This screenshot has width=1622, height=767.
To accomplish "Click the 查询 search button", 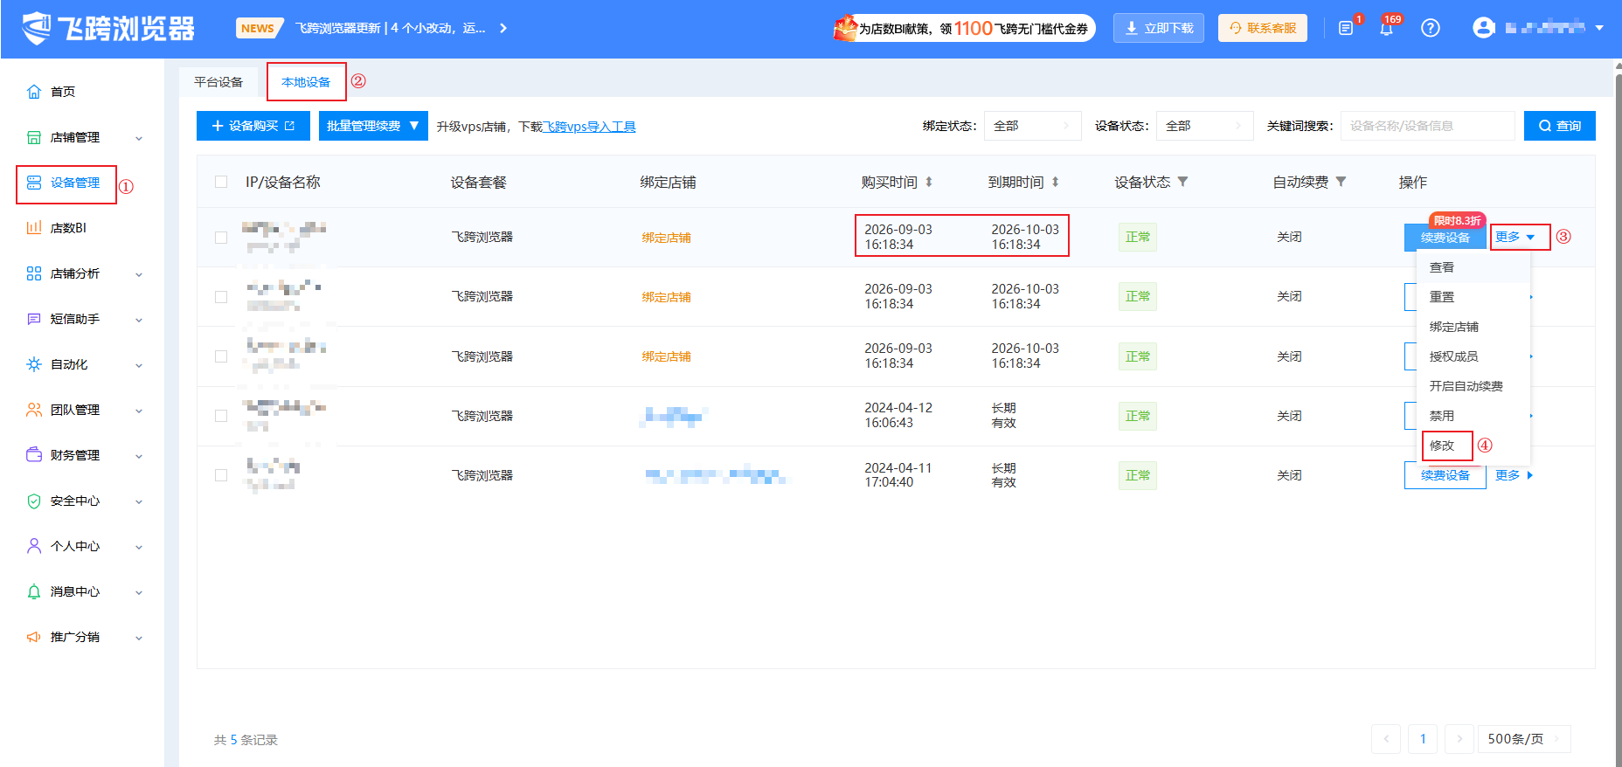I will pos(1560,126).
